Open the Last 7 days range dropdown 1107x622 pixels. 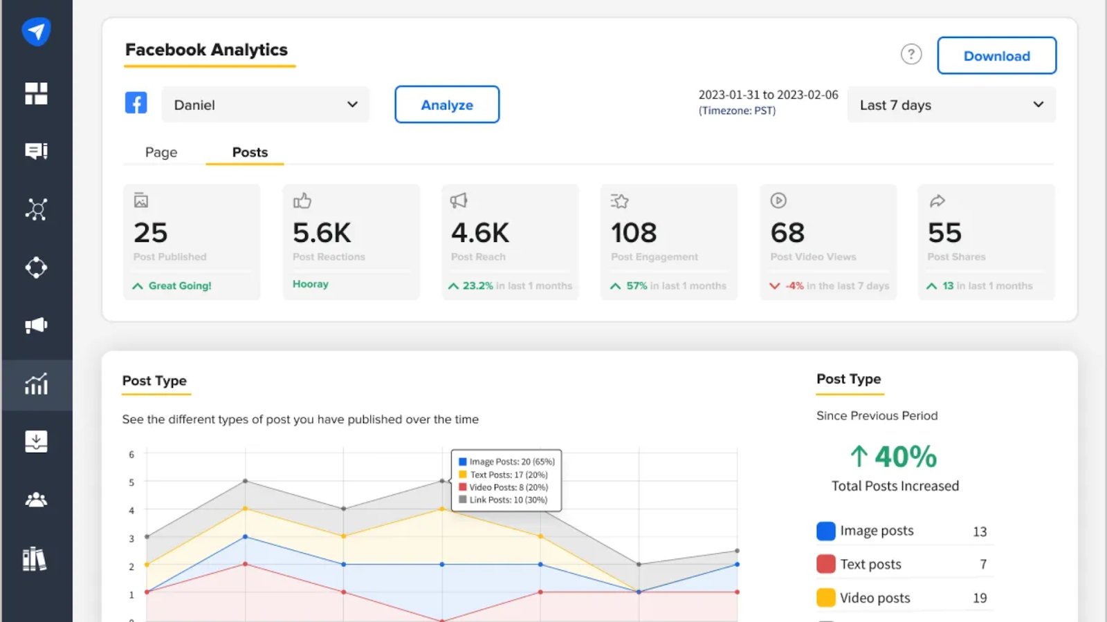(x=951, y=104)
